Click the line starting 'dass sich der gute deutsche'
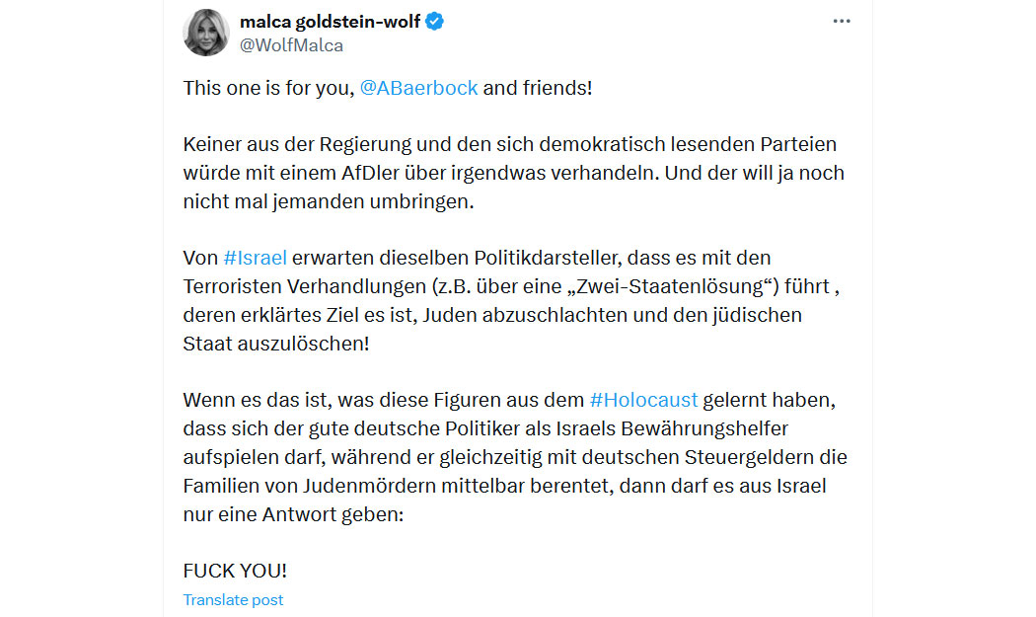This screenshot has height=617, width=1036. 485,428
